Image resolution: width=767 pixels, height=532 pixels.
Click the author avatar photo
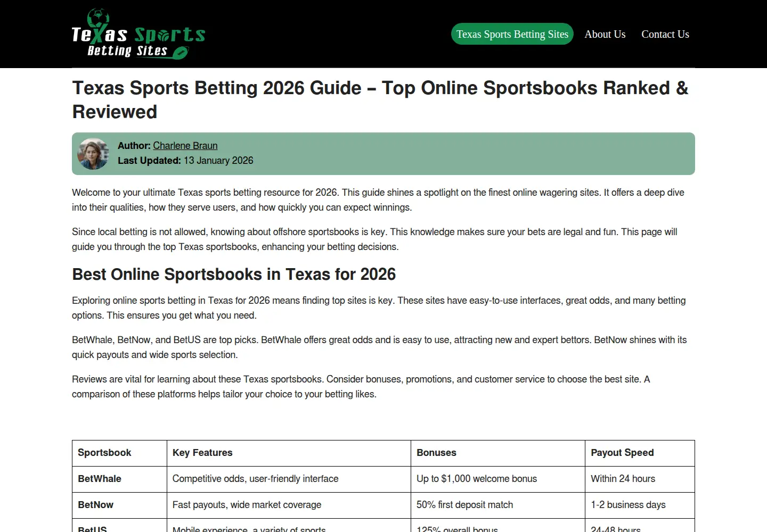click(93, 154)
